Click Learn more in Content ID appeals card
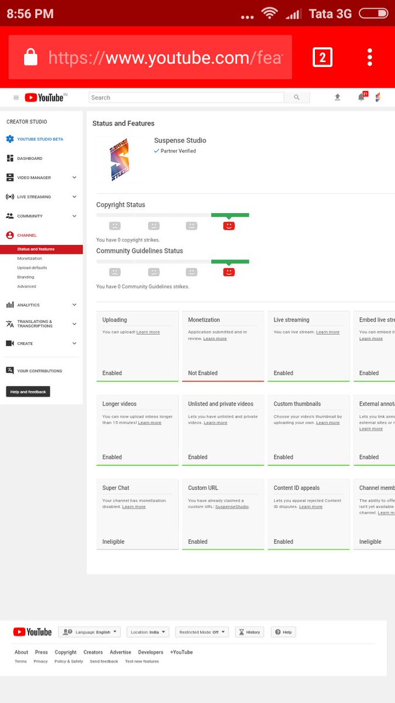This screenshot has height=703, width=395. tap(311, 507)
